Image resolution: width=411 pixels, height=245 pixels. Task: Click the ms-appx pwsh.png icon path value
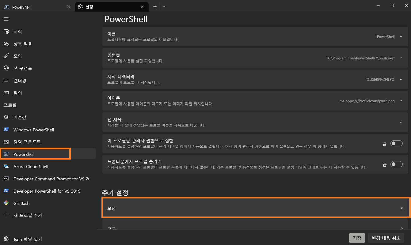367,101
